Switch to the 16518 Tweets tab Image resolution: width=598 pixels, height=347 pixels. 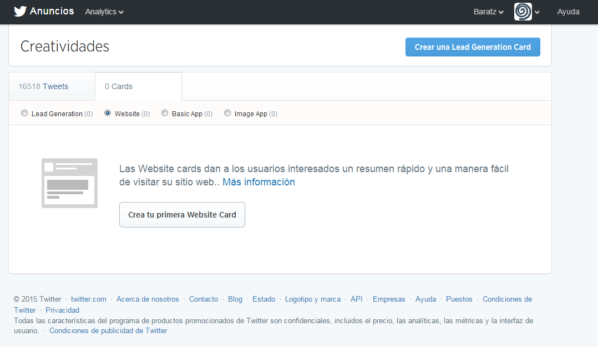point(52,86)
